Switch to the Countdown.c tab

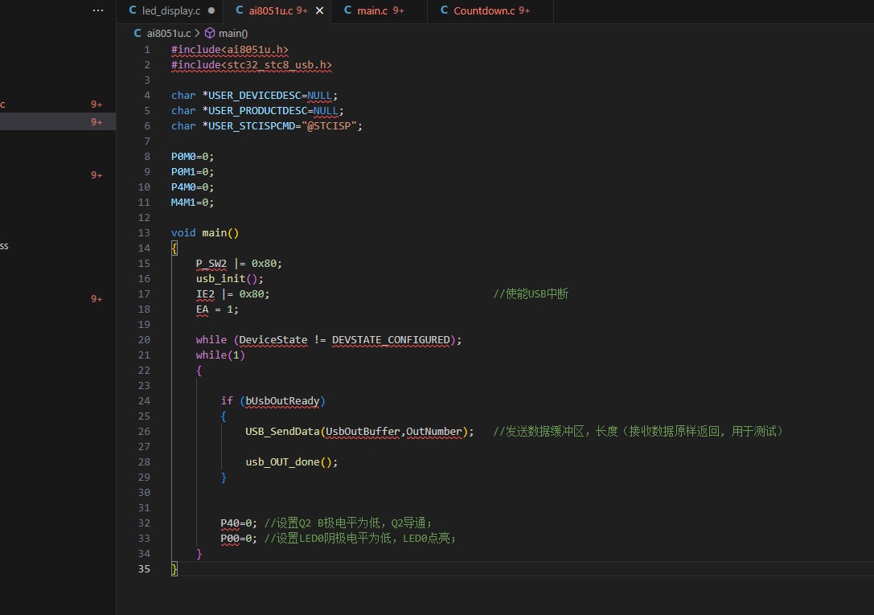tap(490, 10)
